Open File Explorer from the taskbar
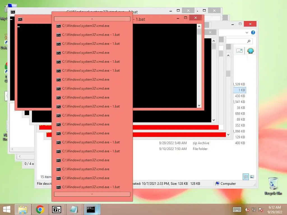This screenshot has height=215, width=287. point(23,209)
